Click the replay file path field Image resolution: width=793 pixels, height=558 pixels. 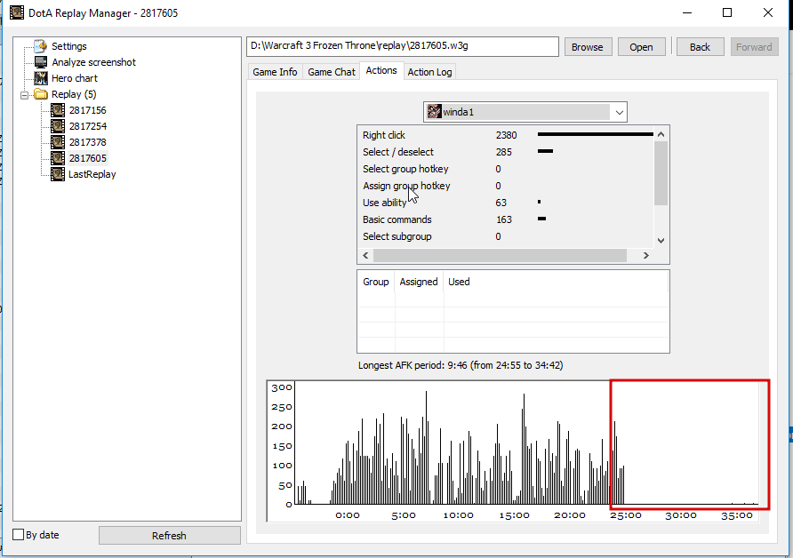tap(403, 46)
